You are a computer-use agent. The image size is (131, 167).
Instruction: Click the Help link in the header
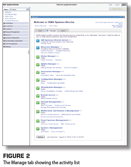pos(110,5)
